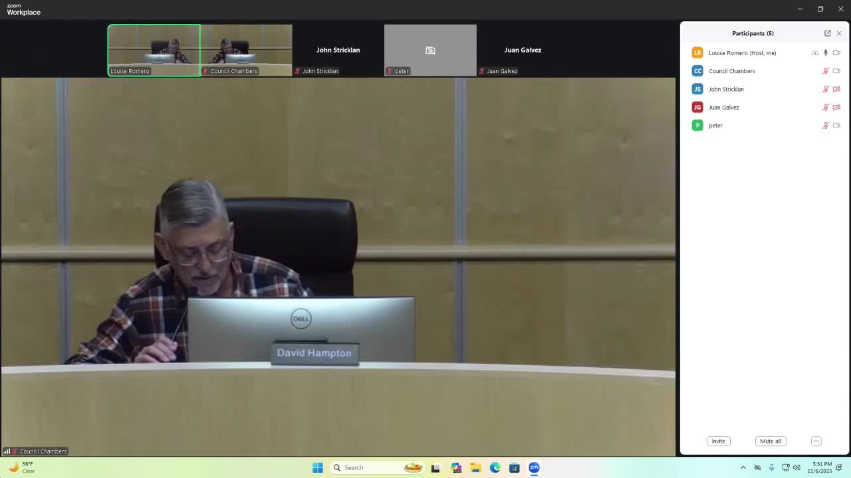Image resolution: width=851 pixels, height=478 pixels.
Task: Click the taskbar Search box
Action: 377,467
